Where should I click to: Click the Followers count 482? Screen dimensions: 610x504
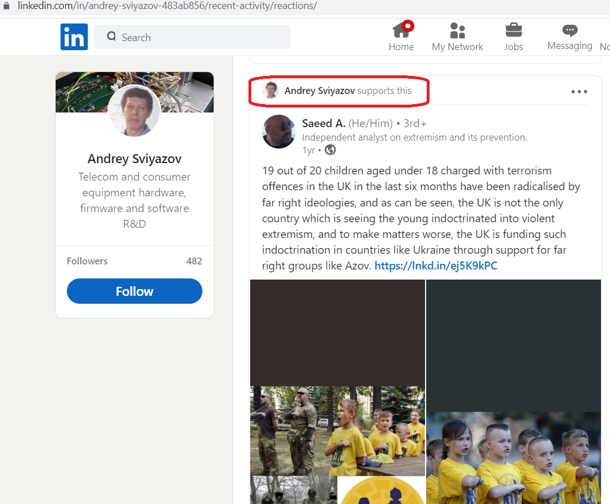[x=194, y=261]
